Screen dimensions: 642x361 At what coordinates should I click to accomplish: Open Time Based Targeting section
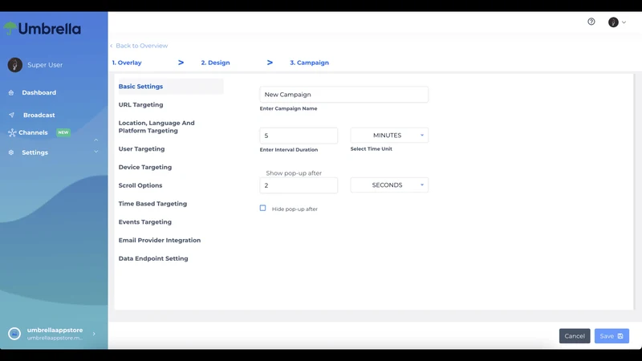click(x=152, y=204)
